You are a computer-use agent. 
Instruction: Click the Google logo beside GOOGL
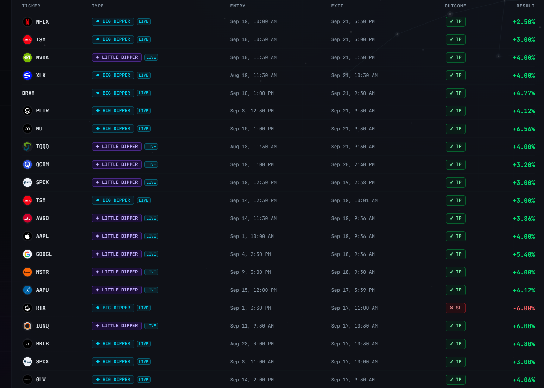click(x=27, y=254)
